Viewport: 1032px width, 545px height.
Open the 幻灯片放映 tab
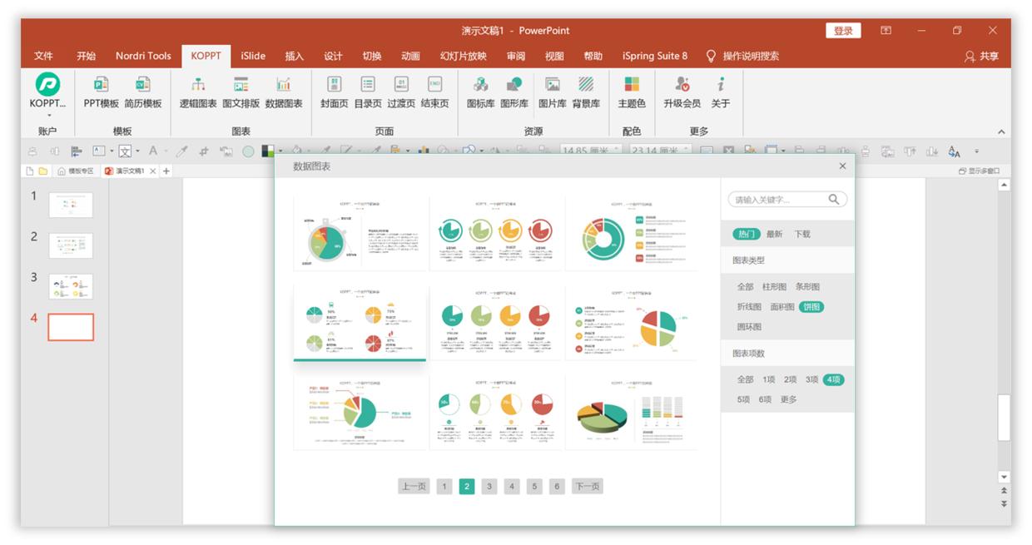tap(464, 56)
